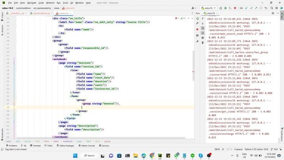284x160 pixels.
Task: Toggle soft-wrap in Run console
Action: 203,28
